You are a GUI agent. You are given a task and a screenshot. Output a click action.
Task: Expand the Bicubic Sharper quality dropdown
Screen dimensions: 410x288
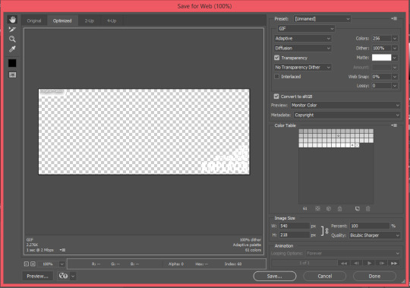point(375,236)
